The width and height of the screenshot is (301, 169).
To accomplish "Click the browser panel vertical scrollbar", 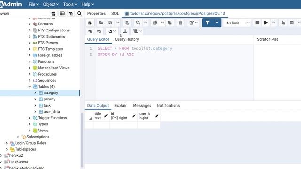I will click(x=82, y=140).
